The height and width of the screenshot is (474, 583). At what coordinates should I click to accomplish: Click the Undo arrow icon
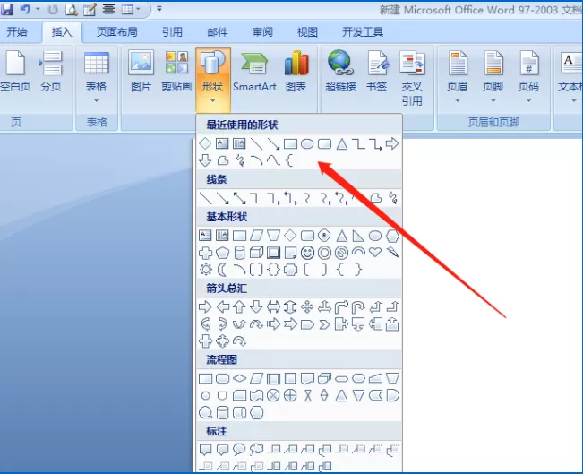(x=25, y=9)
